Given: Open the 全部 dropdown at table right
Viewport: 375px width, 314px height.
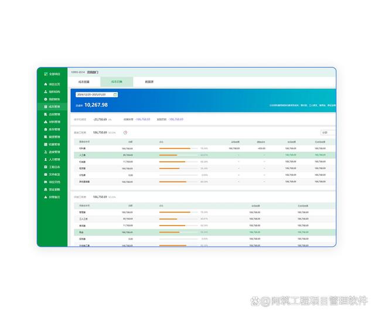Looking at the screenshot, I should click(328, 132).
